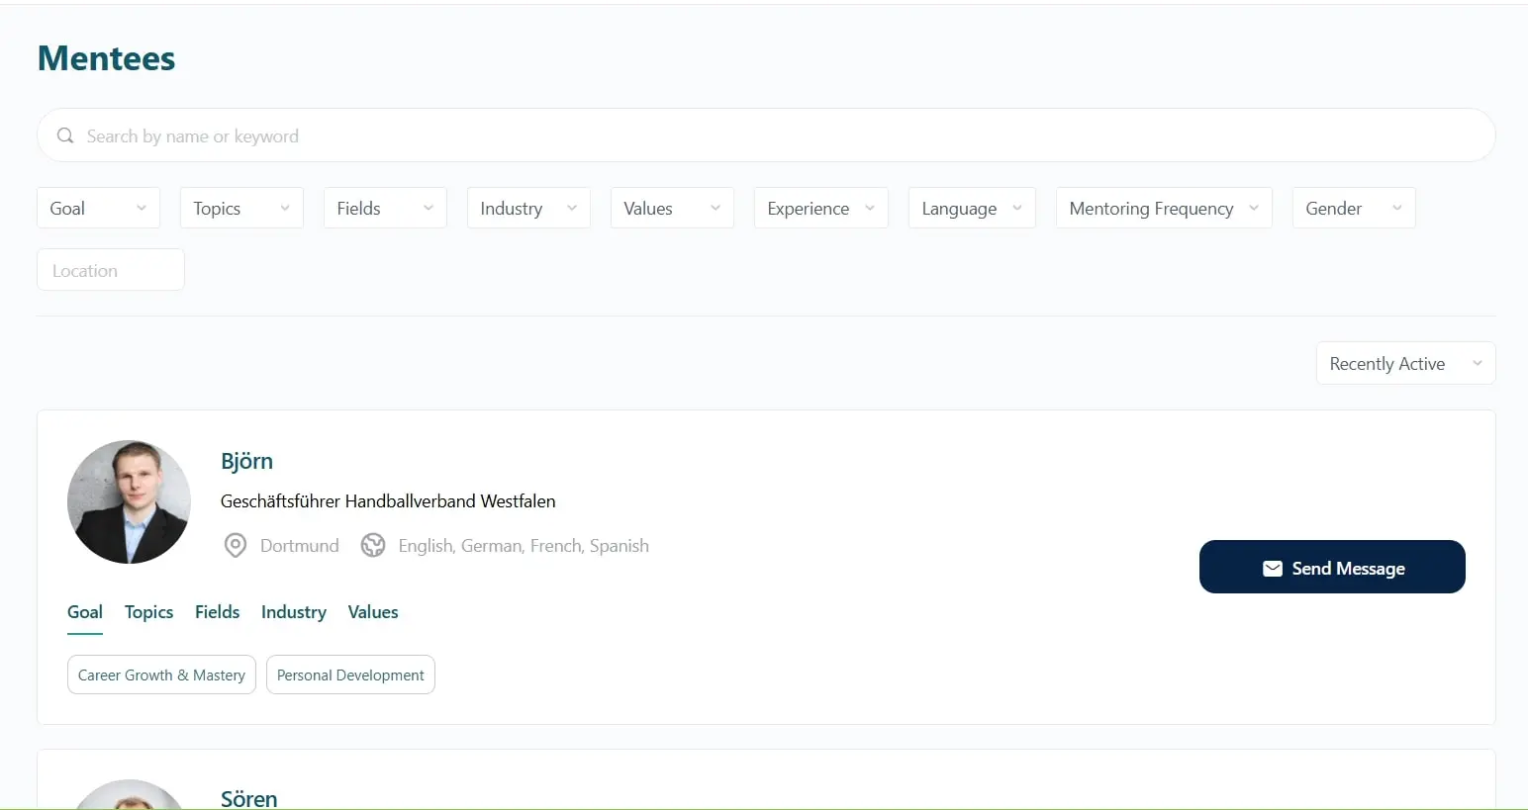Click the English, German, French, Spanish text
This screenshot has width=1528, height=810.
click(524, 546)
